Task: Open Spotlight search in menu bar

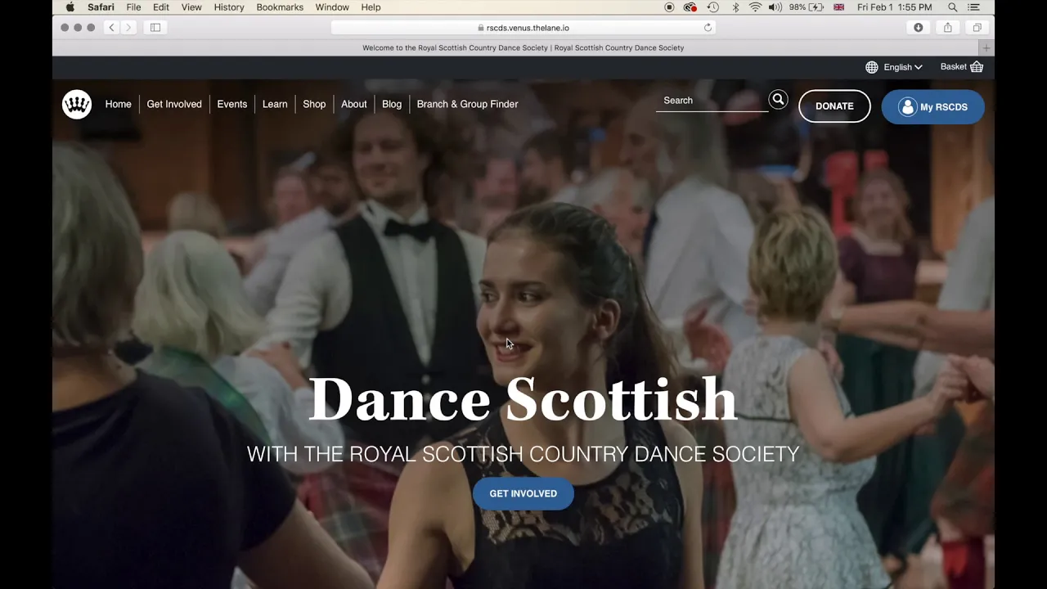Action: click(953, 7)
